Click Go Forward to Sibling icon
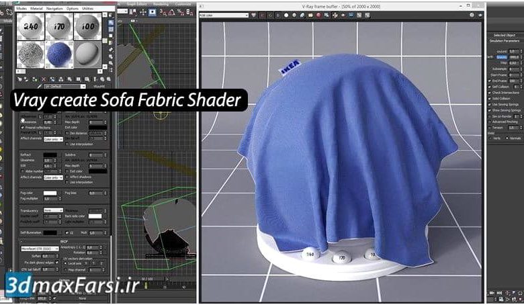The height and width of the screenshot is (305, 524). tap(108, 79)
